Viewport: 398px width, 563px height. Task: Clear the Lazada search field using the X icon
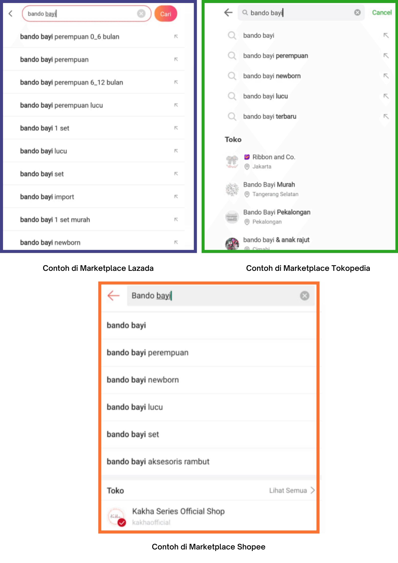141,14
